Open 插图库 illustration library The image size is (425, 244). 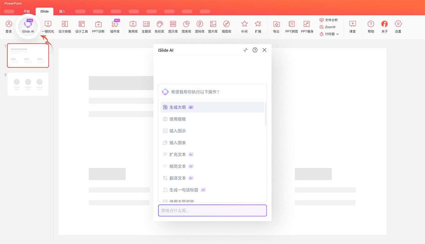coord(226,27)
